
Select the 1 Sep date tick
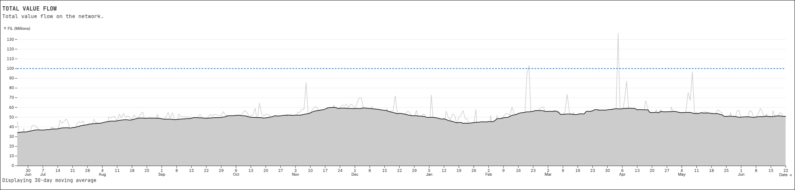click(x=162, y=172)
